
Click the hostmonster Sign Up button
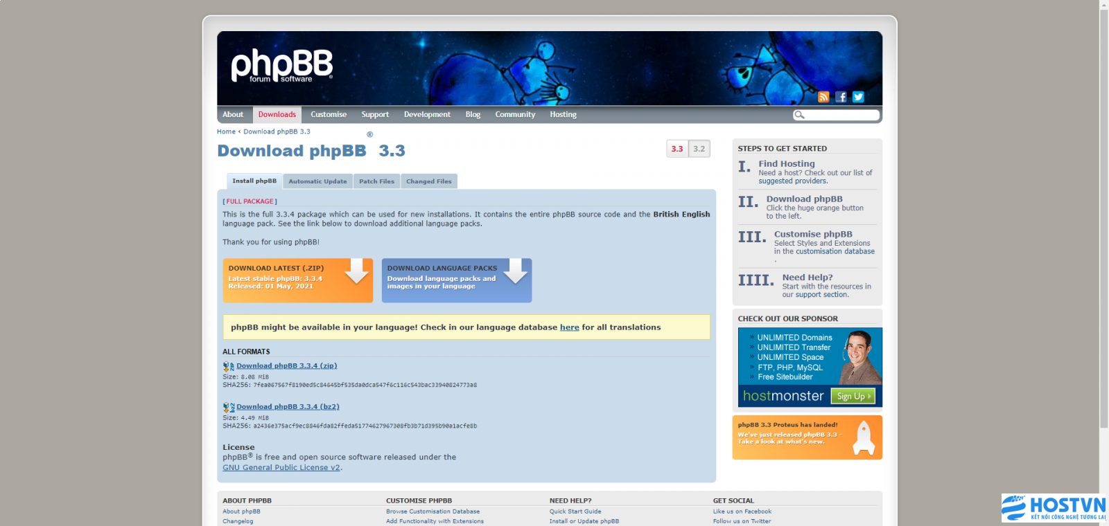853,396
